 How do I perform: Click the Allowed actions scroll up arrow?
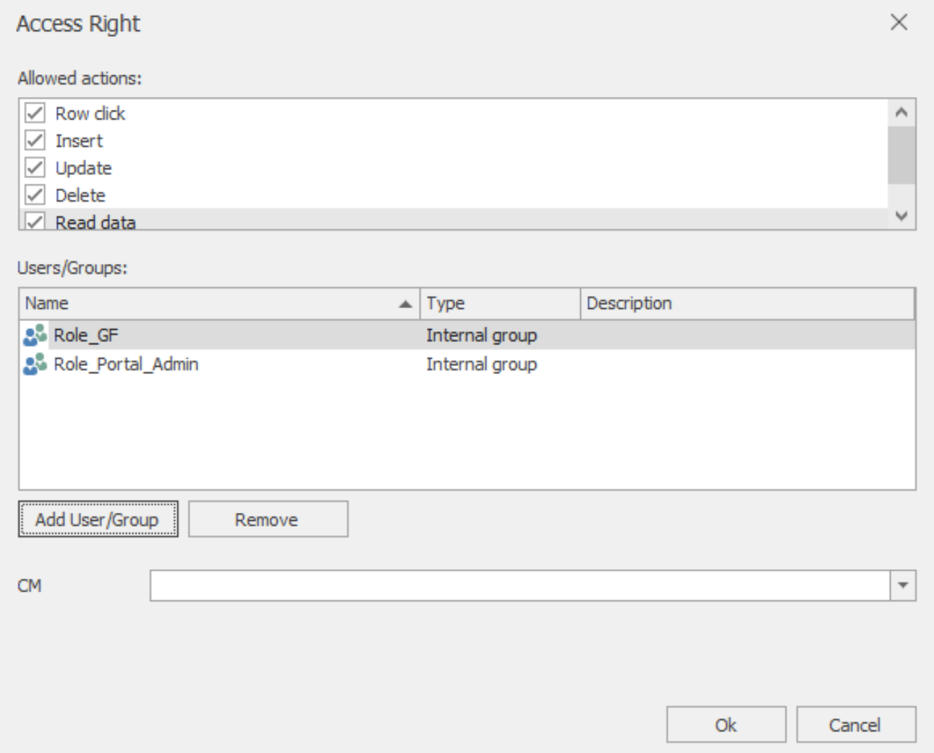click(901, 112)
